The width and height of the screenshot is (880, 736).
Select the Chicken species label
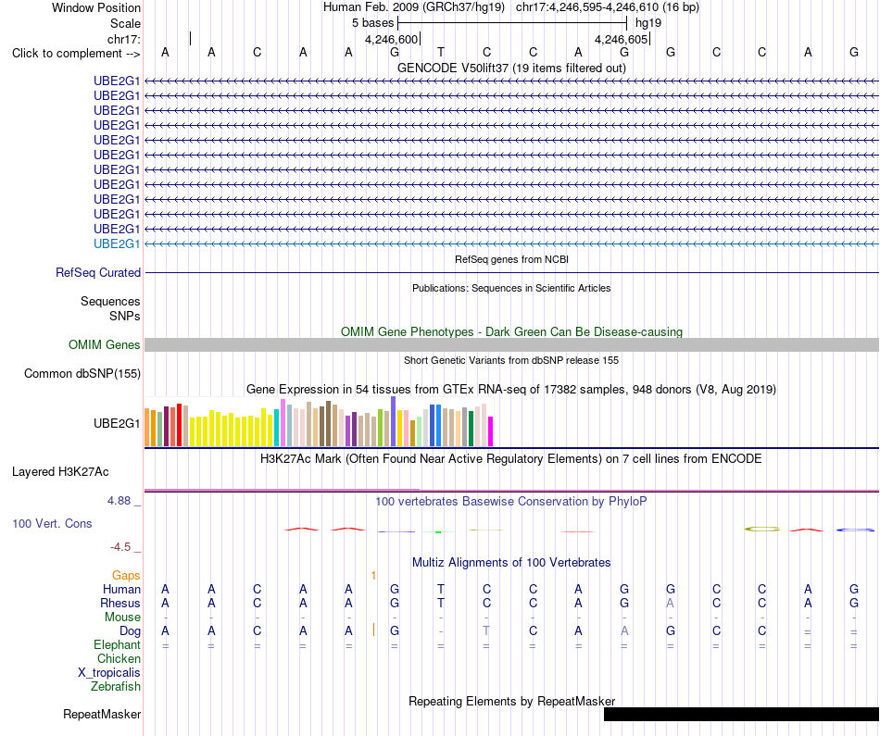pos(119,658)
